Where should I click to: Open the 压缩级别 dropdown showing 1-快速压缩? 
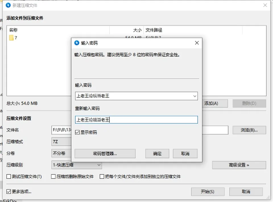click(x=76, y=165)
